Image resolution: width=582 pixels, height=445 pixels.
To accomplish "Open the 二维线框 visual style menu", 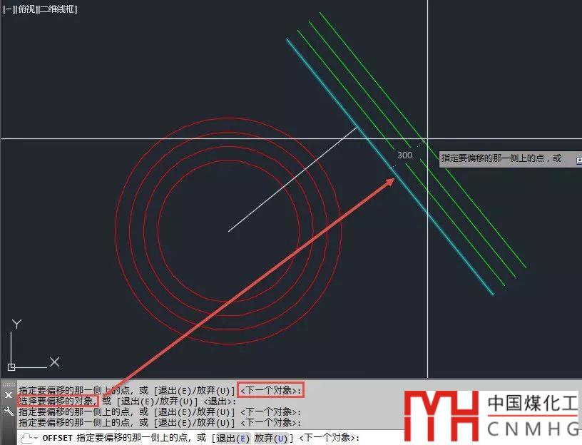I will pyautogui.click(x=58, y=9).
